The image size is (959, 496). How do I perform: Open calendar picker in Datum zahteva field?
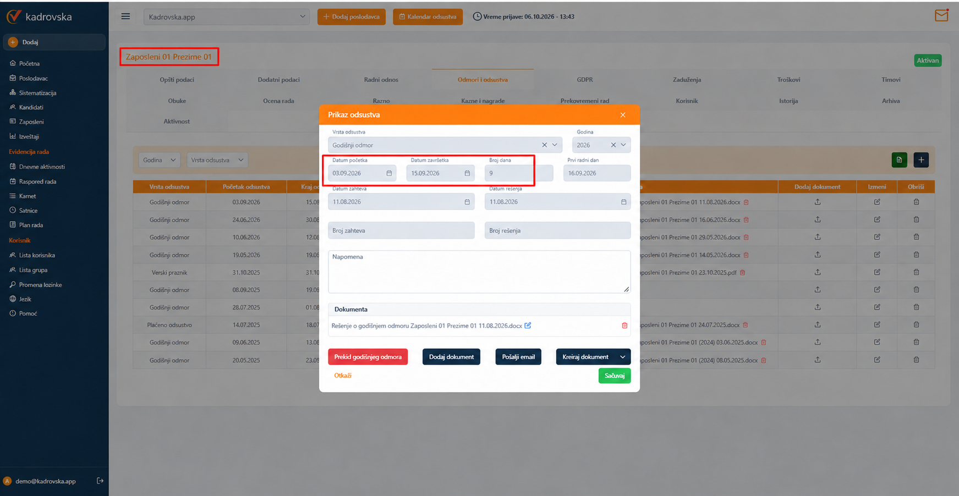[467, 202]
